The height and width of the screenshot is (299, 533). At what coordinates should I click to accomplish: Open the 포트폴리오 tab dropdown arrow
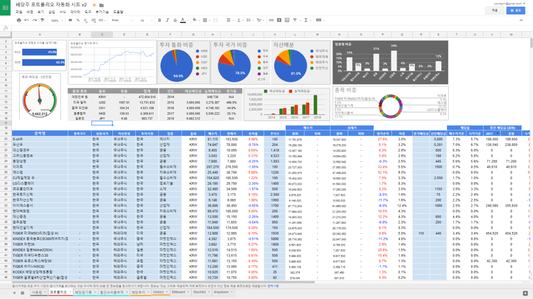click(70, 292)
